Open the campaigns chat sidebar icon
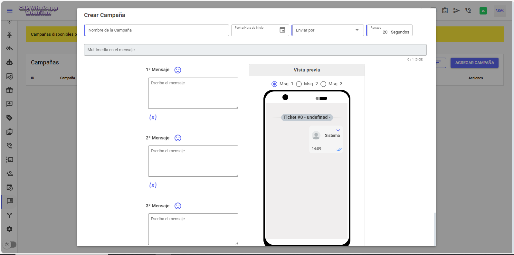Screen dimensions: 514x255 (x=10, y=201)
